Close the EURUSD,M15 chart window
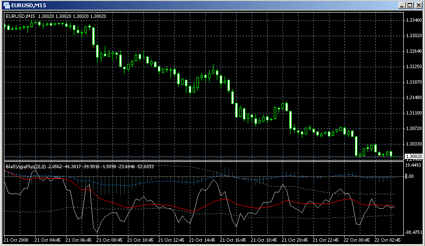 [x=418, y=5]
